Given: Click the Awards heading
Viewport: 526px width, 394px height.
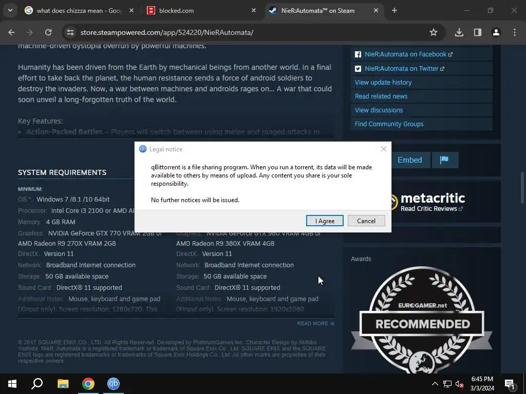Looking at the screenshot, I should [361, 259].
